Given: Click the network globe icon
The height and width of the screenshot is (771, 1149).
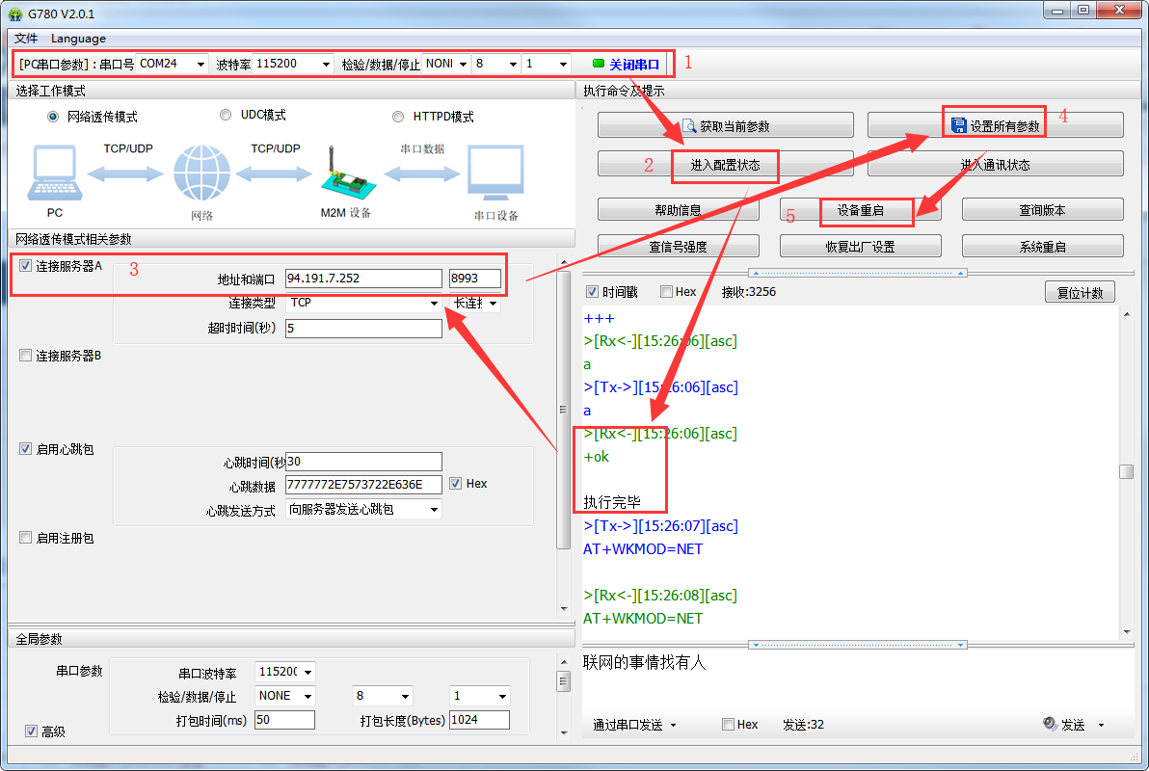Looking at the screenshot, I should click(201, 173).
